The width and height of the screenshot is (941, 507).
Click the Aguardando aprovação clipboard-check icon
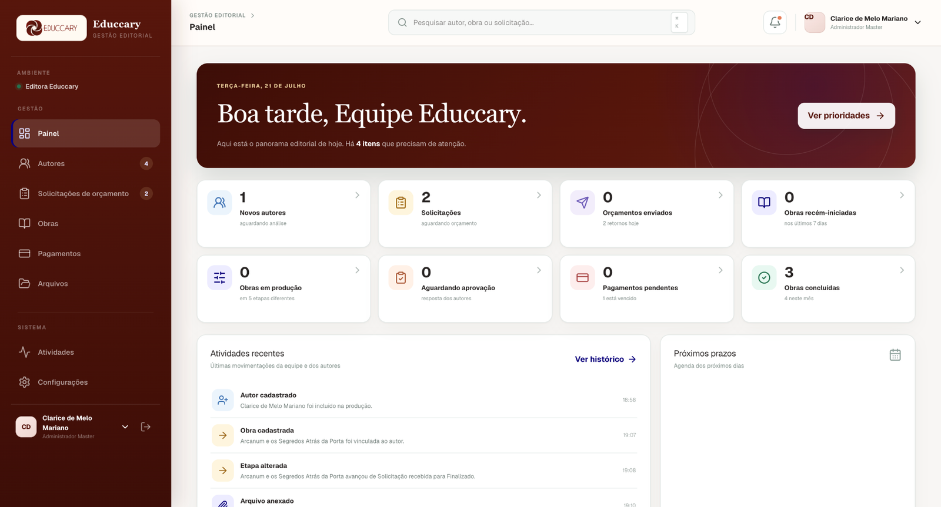point(401,278)
